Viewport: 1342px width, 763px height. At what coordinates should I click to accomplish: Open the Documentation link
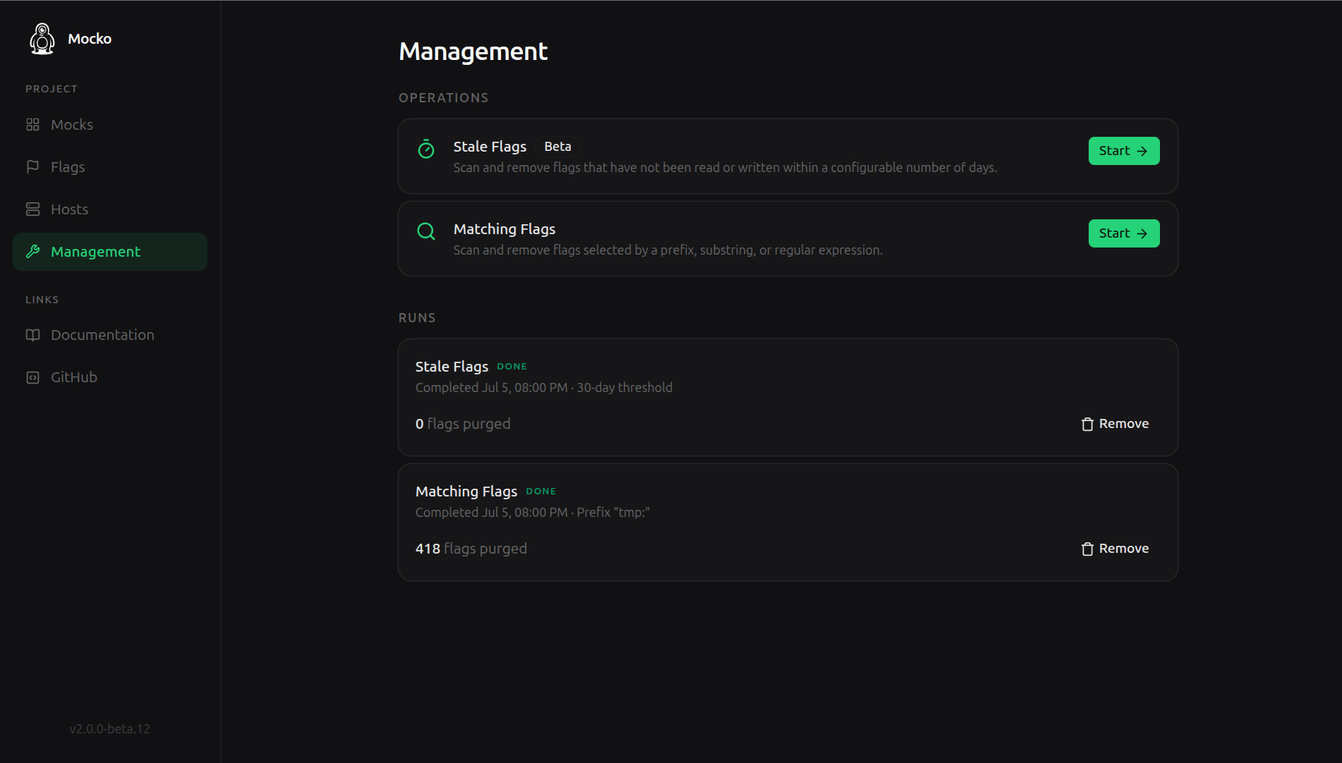[110, 335]
